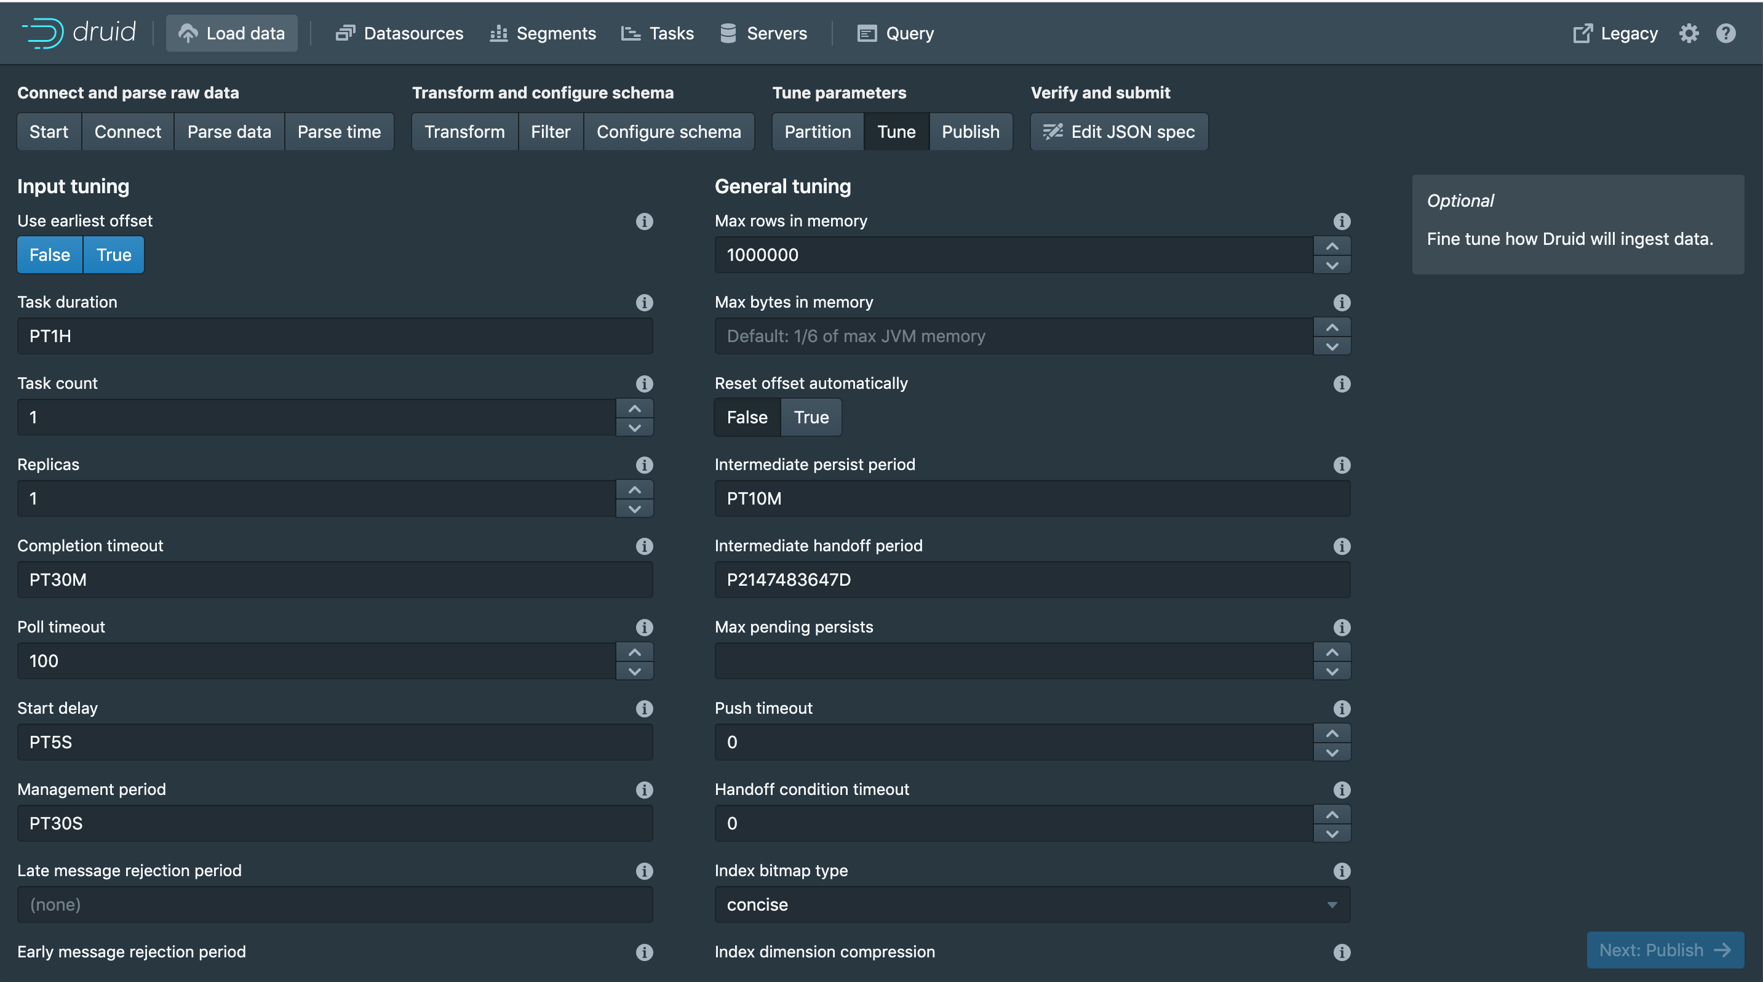Switch to Publish step
The height and width of the screenshot is (982, 1763).
[x=971, y=132]
